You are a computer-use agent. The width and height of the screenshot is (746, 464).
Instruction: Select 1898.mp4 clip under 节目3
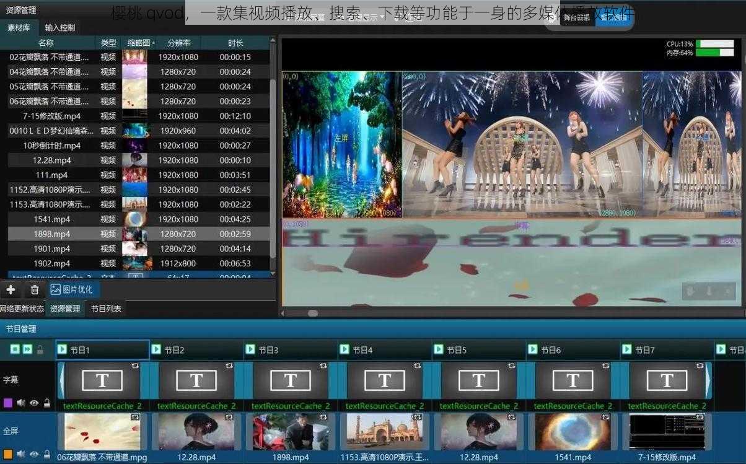[291, 432]
